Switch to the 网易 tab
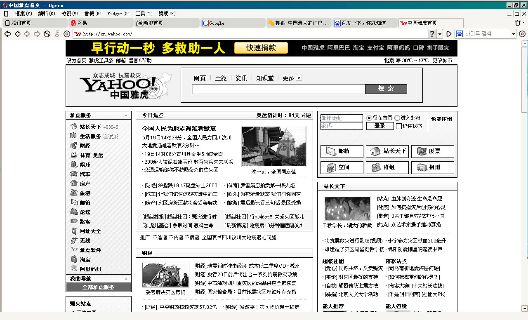This screenshot has width=528, height=320. (x=101, y=23)
